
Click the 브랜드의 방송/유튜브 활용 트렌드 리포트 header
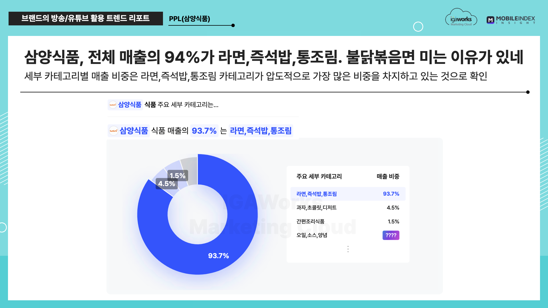(86, 19)
